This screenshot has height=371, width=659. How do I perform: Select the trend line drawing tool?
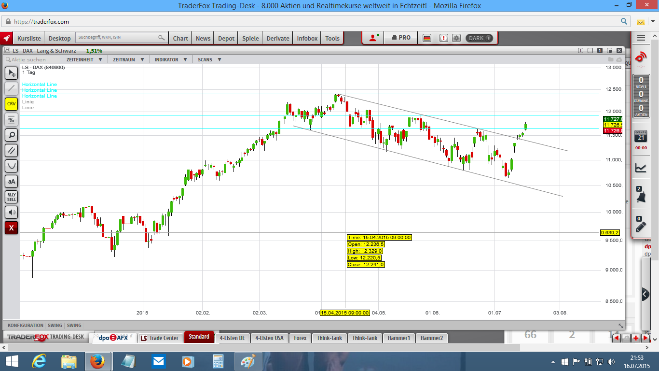11,88
